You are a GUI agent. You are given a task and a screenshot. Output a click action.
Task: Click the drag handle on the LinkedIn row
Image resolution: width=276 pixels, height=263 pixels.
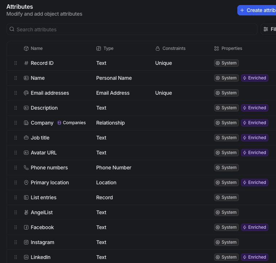(x=16, y=257)
